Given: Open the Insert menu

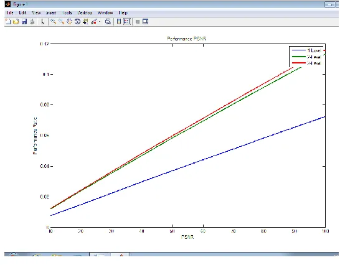Looking at the screenshot, I should pyautogui.click(x=51, y=13).
